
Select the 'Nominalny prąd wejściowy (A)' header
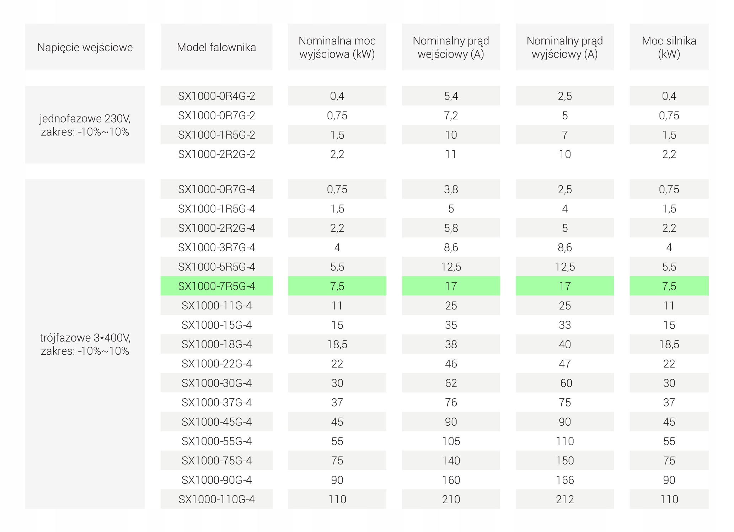tap(451, 47)
